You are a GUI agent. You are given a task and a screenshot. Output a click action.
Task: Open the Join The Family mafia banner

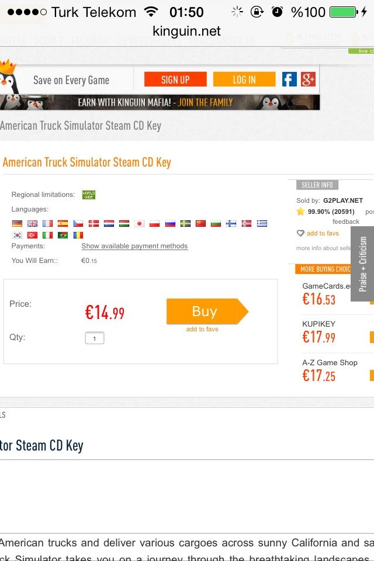coord(159,102)
